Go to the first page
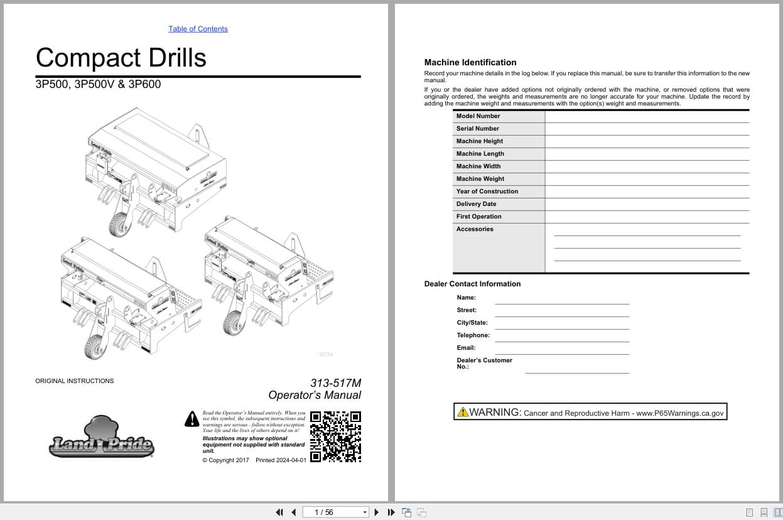Screen dimensions: 783x520 coord(279,512)
